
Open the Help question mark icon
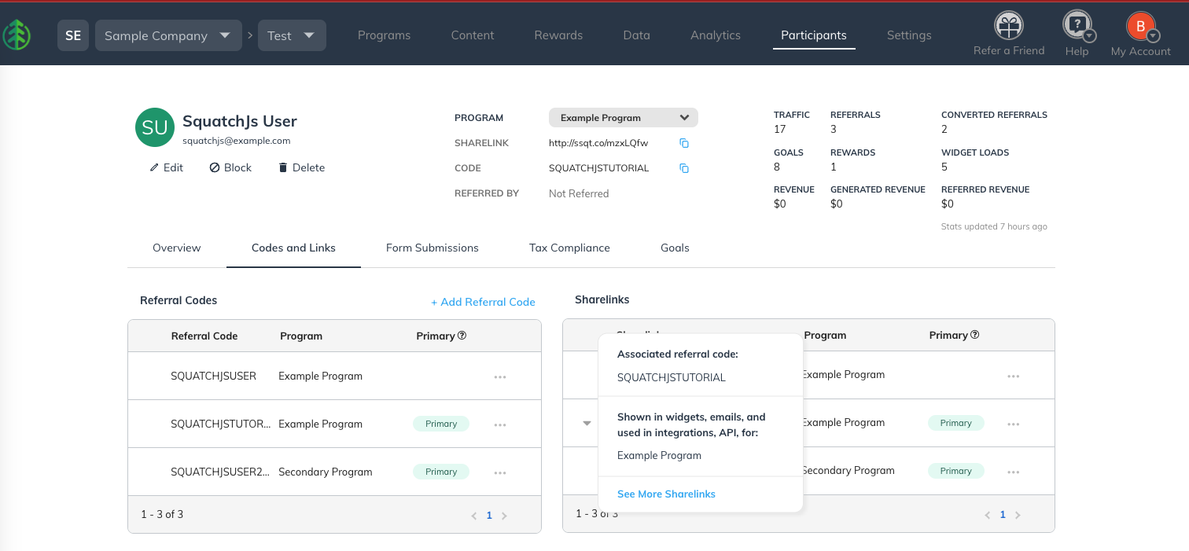pyautogui.click(x=1077, y=26)
